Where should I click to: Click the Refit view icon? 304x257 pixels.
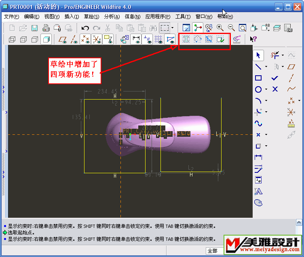click(243, 28)
